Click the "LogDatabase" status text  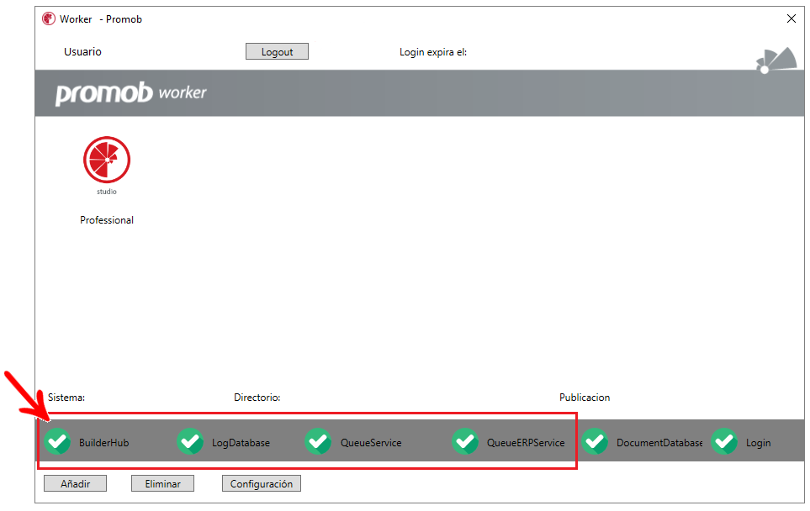pos(241,443)
